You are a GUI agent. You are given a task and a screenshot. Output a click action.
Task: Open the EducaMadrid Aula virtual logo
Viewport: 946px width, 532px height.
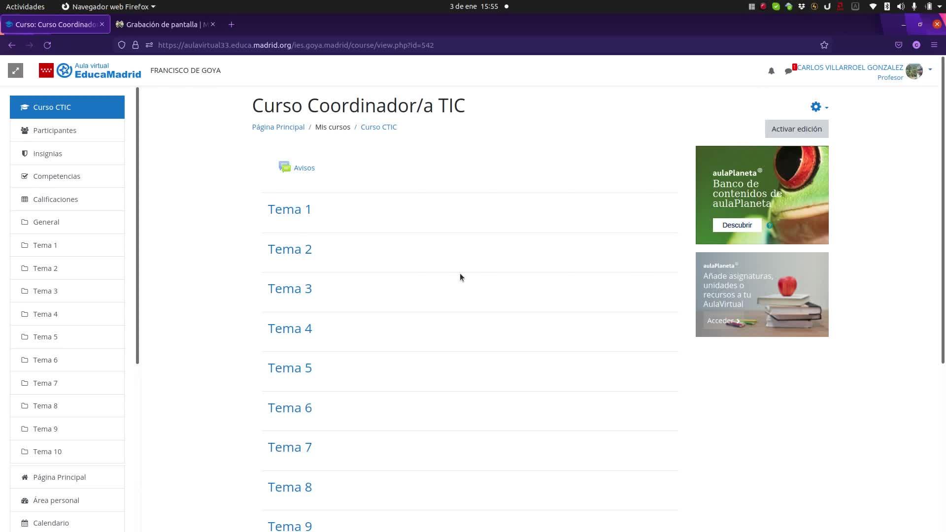90,70
